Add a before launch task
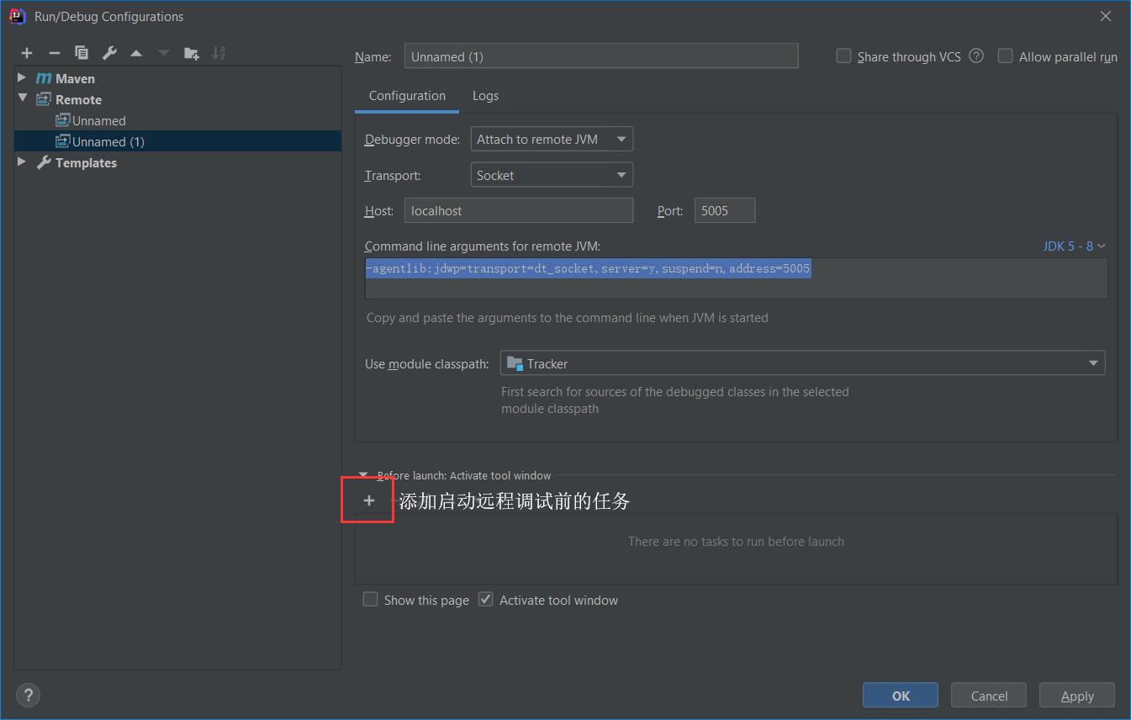The width and height of the screenshot is (1131, 720). pos(368,500)
